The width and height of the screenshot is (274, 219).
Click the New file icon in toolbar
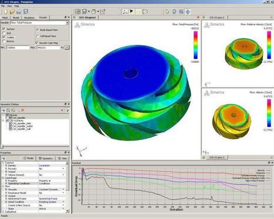click(x=6, y=12)
